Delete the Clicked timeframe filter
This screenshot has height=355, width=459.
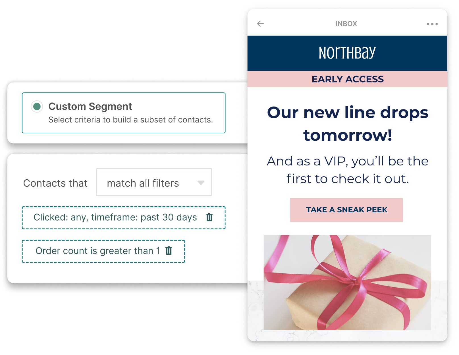[209, 217]
